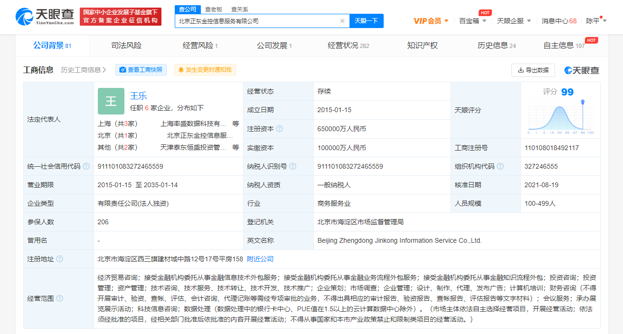Switch to the 司法风险 tab
623x334 pixels.
pos(126,45)
